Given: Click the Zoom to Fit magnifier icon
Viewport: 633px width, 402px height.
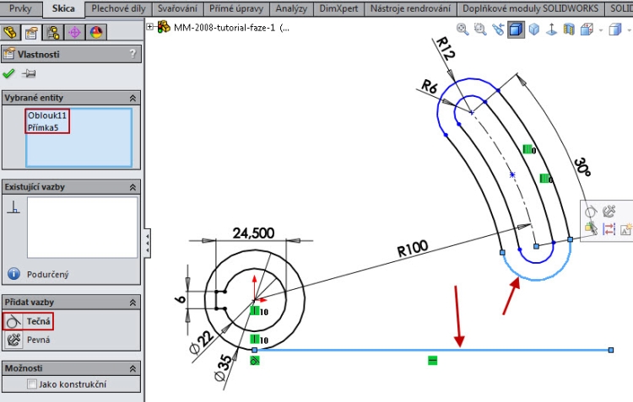Looking at the screenshot, I should [x=463, y=29].
